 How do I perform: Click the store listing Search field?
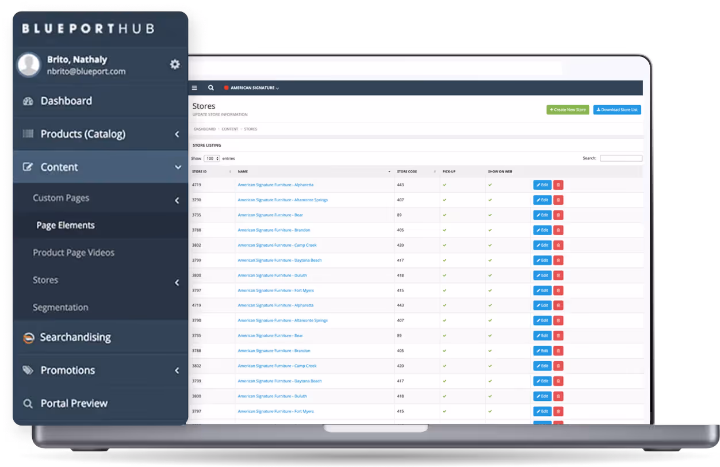(x=621, y=158)
